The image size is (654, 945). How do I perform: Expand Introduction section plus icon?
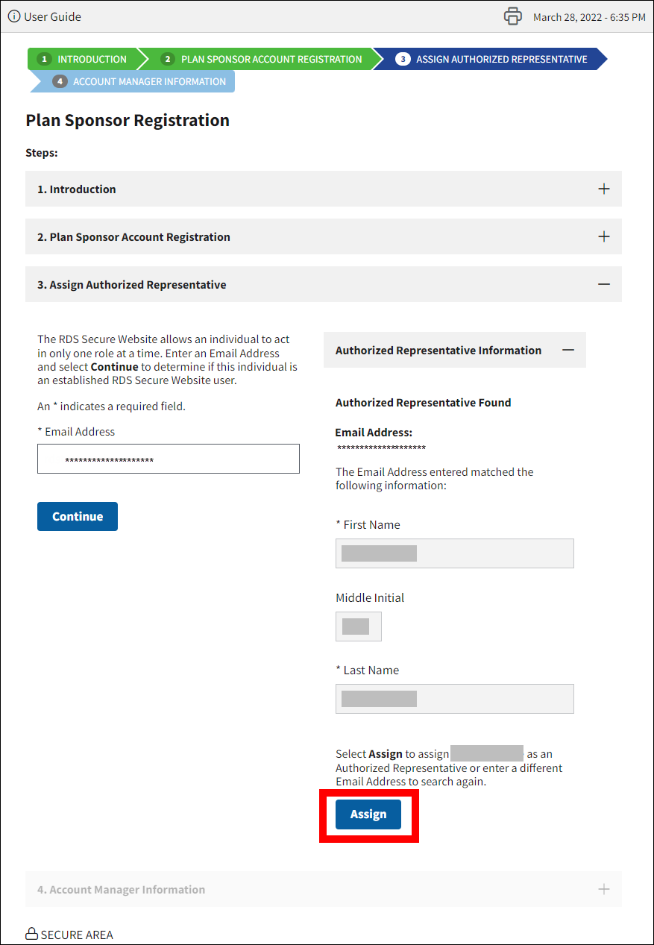coord(604,189)
